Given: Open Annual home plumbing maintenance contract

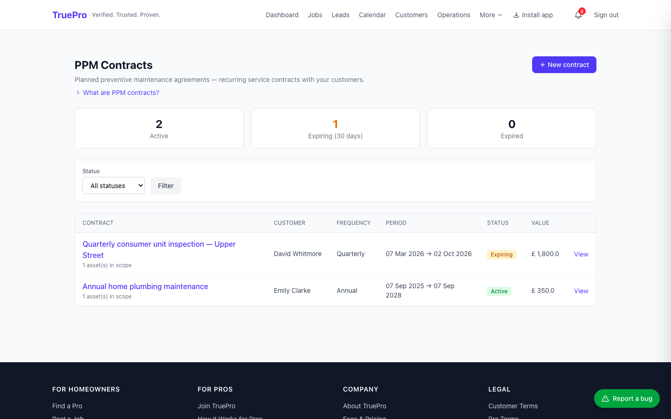Looking at the screenshot, I should click(145, 286).
